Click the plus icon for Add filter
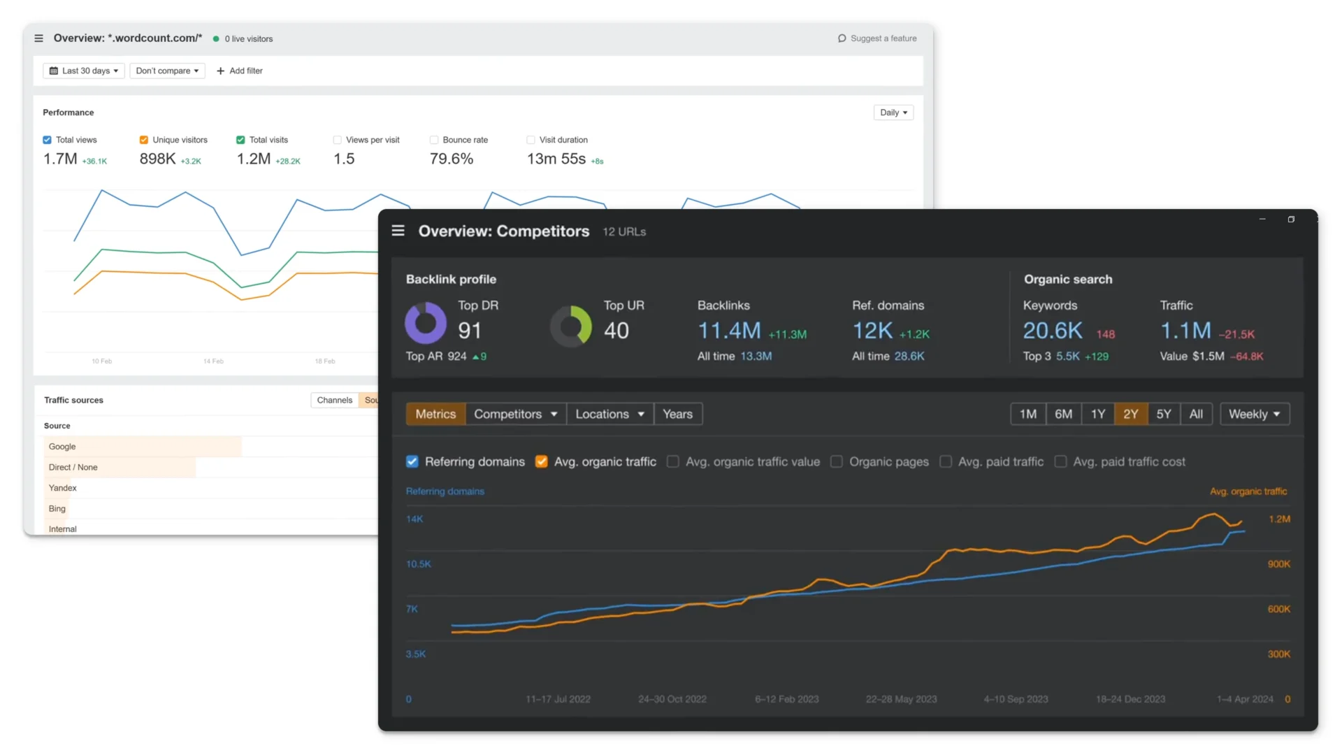 (x=221, y=71)
